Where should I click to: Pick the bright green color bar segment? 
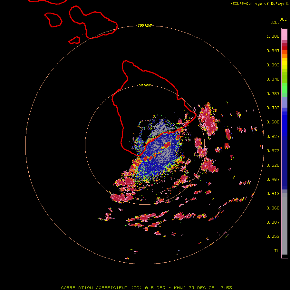(285, 87)
